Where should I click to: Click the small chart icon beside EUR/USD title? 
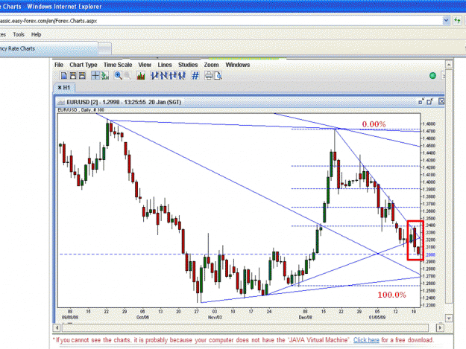[61, 102]
